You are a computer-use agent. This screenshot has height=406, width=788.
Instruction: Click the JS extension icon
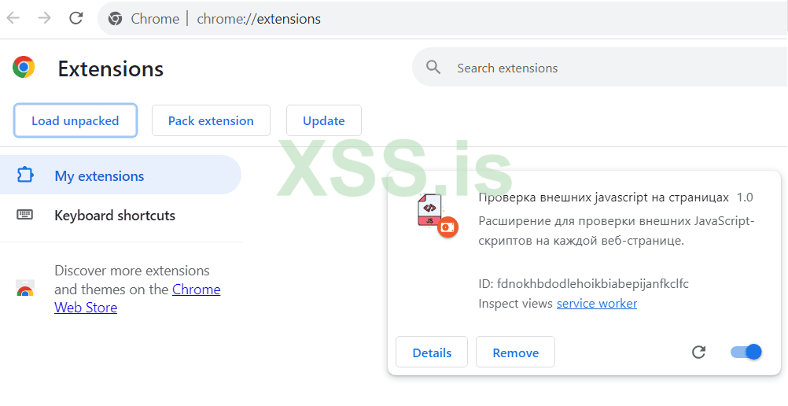(434, 214)
